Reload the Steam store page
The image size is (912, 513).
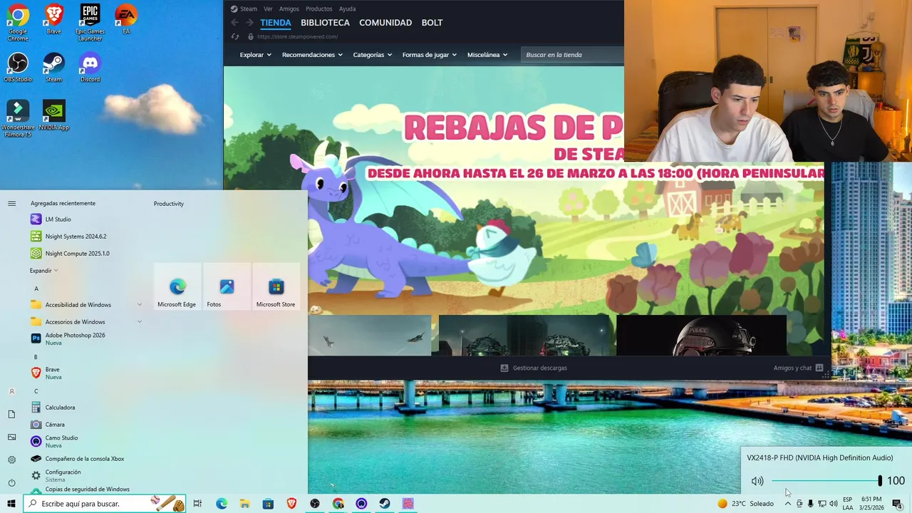(x=235, y=36)
